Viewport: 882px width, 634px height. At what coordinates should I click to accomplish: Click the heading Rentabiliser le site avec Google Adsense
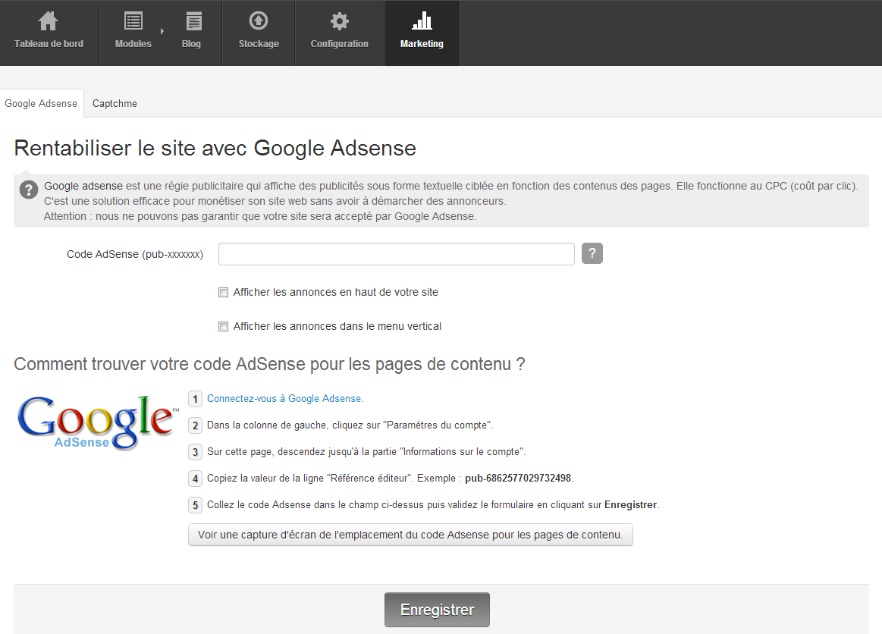(x=215, y=149)
